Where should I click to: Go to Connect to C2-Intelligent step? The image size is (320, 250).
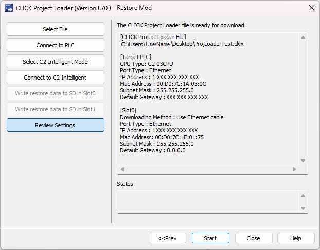pyautogui.click(x=56, y=78)
